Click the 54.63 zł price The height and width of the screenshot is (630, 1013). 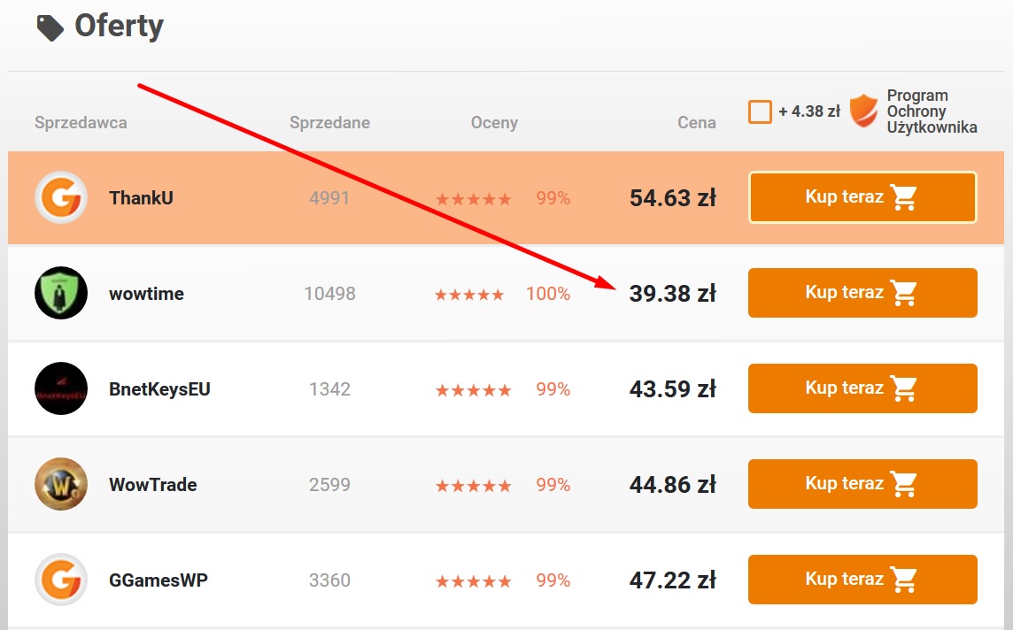[x=673, y=197]
